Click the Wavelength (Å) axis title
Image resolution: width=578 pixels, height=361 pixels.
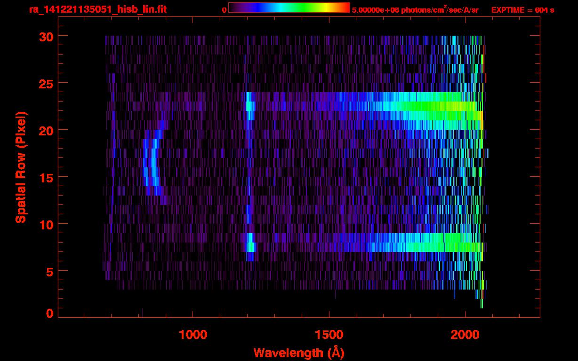tap(298, 352)
